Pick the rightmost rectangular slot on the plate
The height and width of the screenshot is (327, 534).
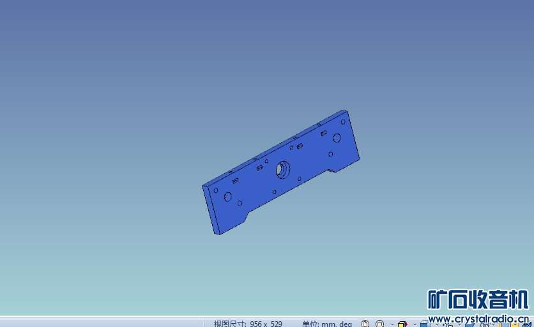(x=324, y=133)
